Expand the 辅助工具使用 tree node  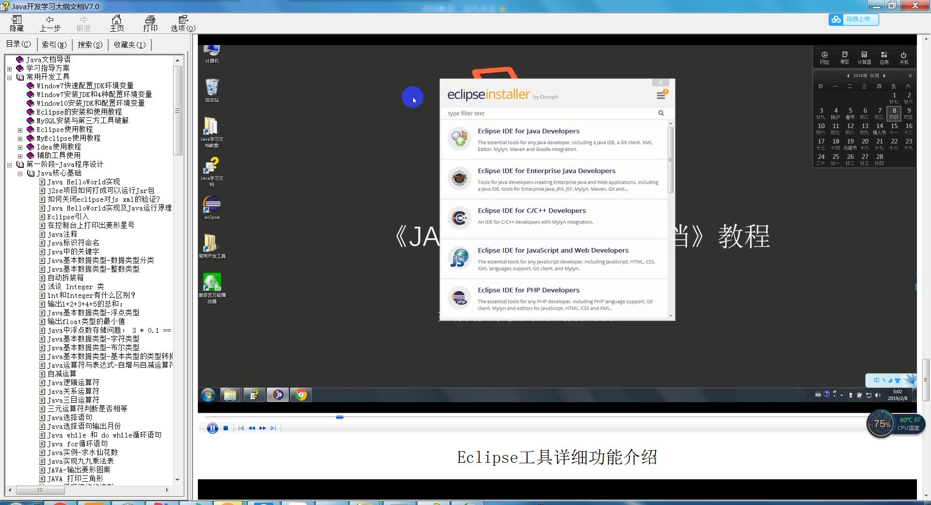coord(20,156)
